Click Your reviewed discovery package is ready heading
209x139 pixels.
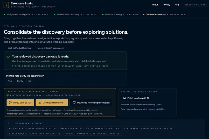(x=40, y=56)
